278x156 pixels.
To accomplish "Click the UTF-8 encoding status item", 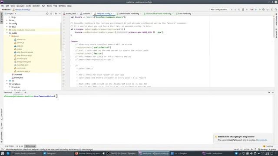I will click(x=247, y=149).
